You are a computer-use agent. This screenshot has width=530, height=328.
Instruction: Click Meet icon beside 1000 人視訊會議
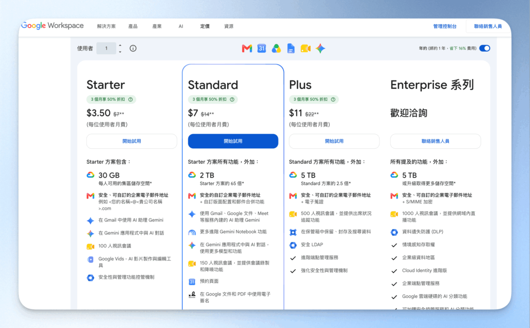(x=394, y=214)
